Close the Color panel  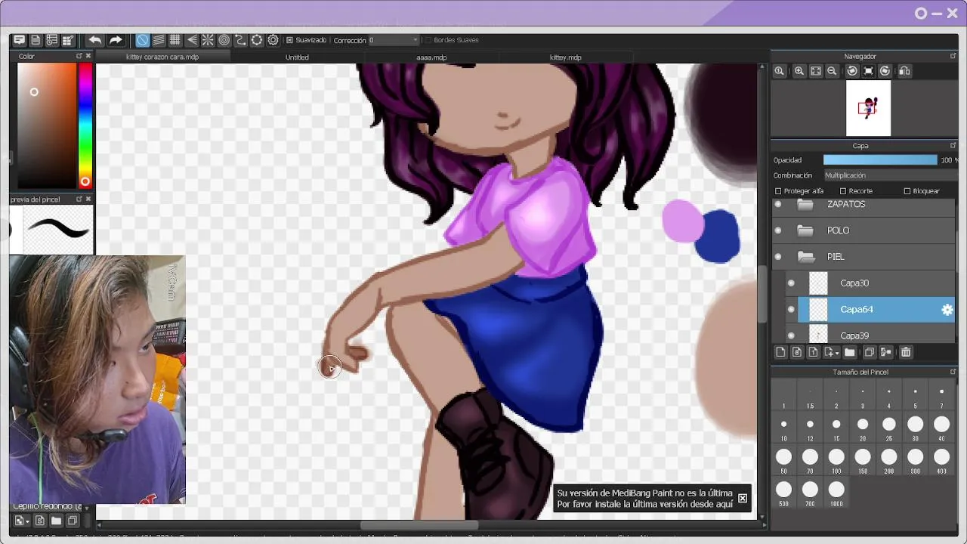click(x=88, y=56)
